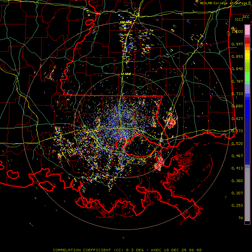
Task: Click the 0.467 scale value
Action: pos(237,156)
